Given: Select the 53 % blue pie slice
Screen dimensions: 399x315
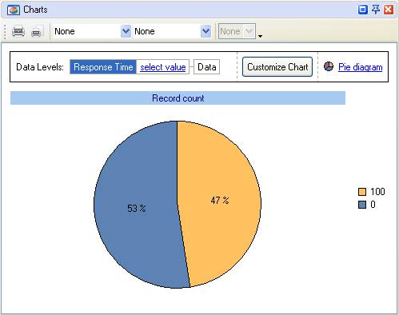Looking at the screenshot, I should (136, 208).
